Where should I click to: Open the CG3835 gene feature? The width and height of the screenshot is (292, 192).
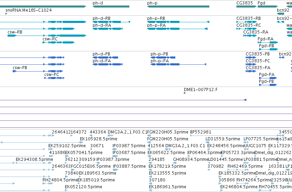pyautogui.click(x=247, y=7)
